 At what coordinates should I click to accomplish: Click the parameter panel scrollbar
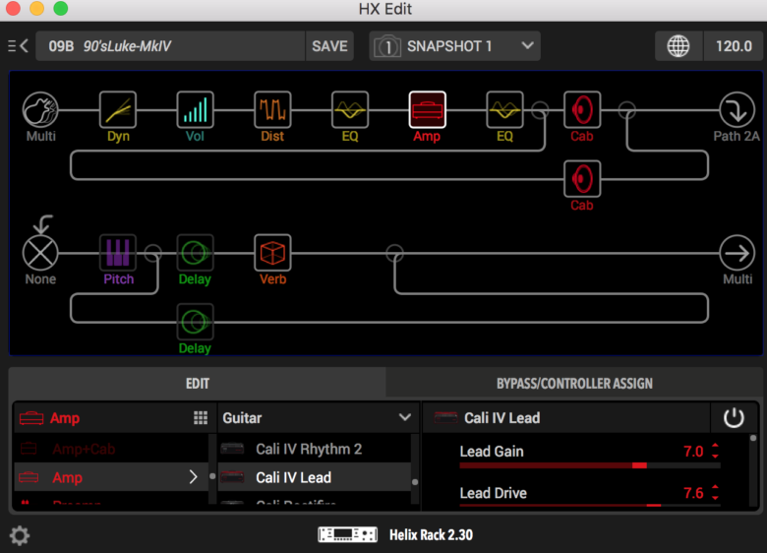[753, 439]
